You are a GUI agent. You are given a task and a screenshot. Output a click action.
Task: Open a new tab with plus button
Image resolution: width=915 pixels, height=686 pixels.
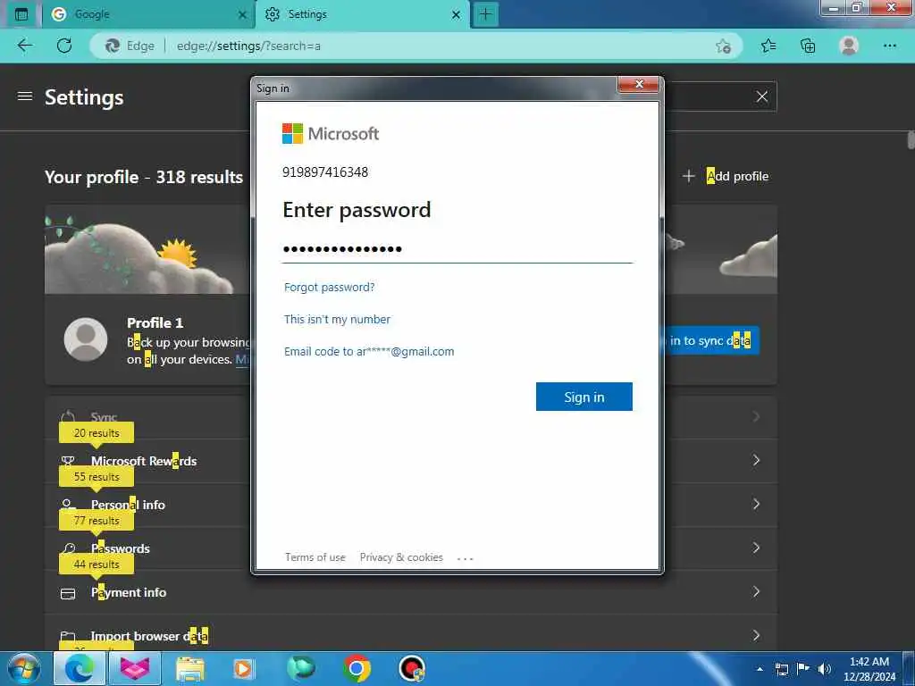point(485,14)
